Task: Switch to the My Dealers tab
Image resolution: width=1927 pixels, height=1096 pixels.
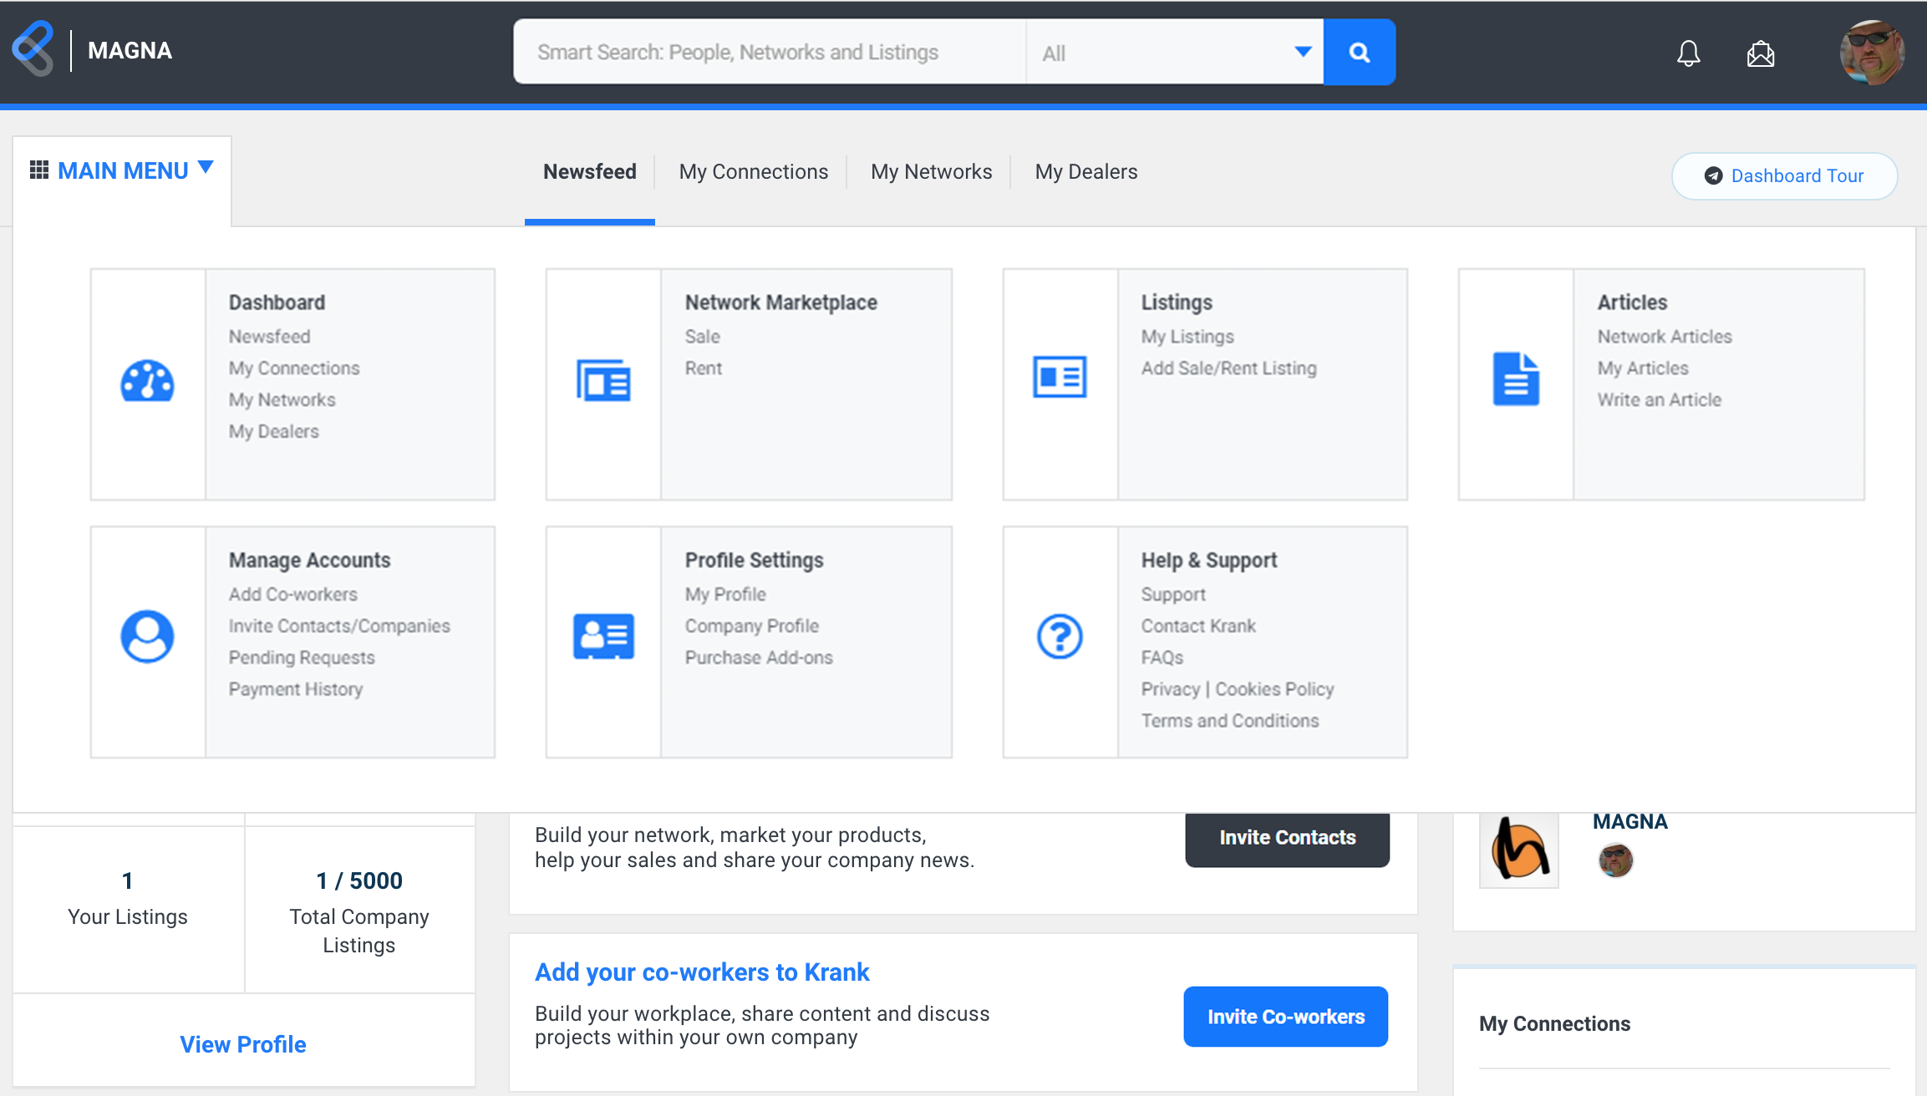Action: tap(1086, 172)
